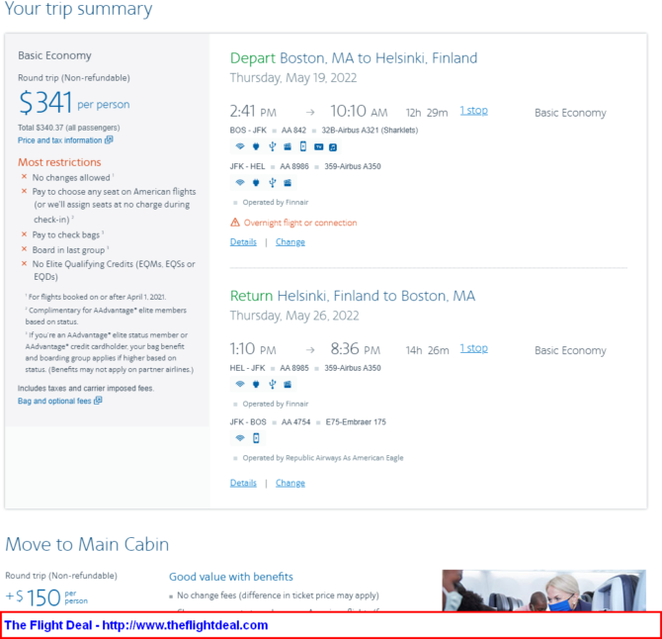Click 'No Elite Qualifying Credits' restriction
The height and width of the screenshot is (639, 662).
(114, 270)
